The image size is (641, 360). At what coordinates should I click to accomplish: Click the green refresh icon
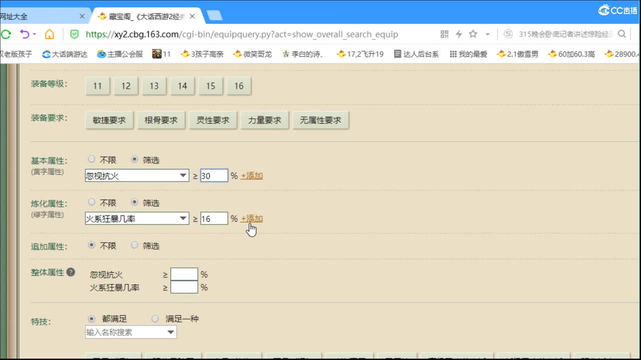6,35
